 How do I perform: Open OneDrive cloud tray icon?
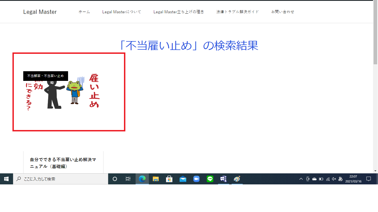click(x=314, y=179)
